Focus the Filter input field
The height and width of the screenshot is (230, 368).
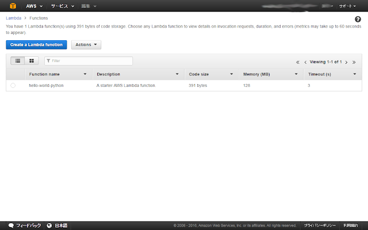point(89,61)
